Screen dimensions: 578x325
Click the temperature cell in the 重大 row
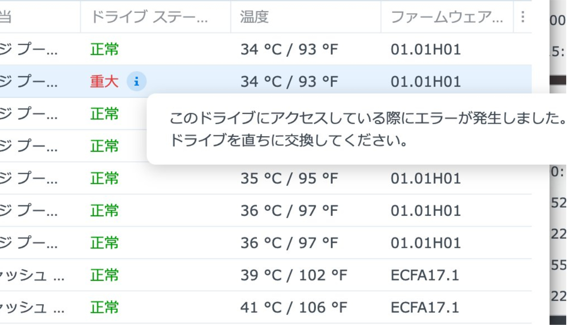coord(289,82)
